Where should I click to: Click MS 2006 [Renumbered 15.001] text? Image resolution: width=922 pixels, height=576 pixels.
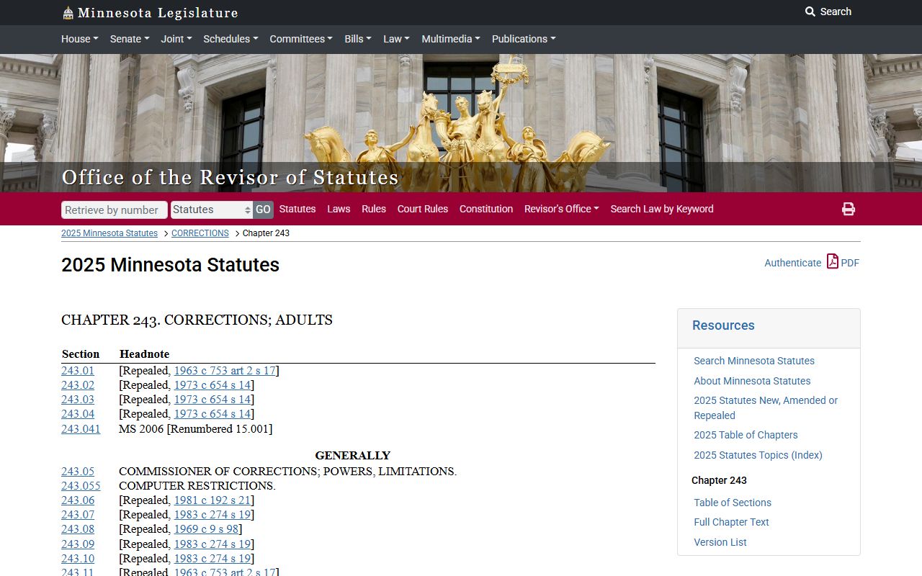tap(196, 429)
